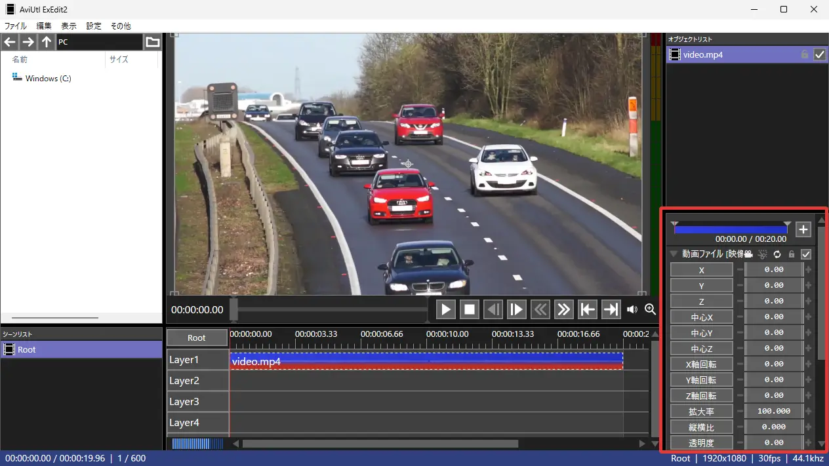Image resolution: width=829 pixels, height=466 pixels.
Task: Click the PC path input field
Action: [99, 42]
